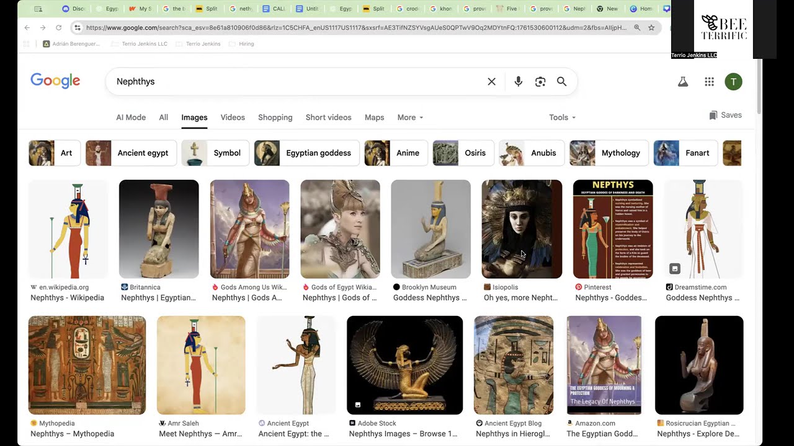
Task: Open the Google account avatar
Action: point(733,82)
